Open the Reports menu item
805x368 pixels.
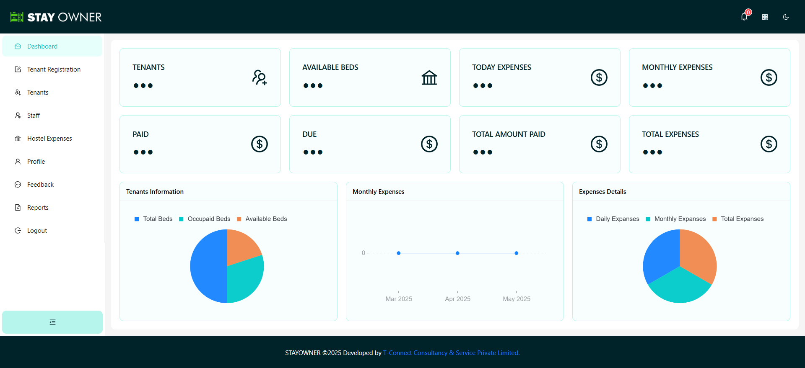(x=38, y=208)
